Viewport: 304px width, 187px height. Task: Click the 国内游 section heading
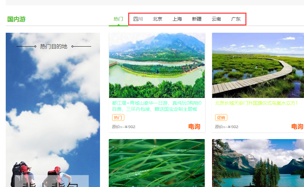click(x=17, y=19)
